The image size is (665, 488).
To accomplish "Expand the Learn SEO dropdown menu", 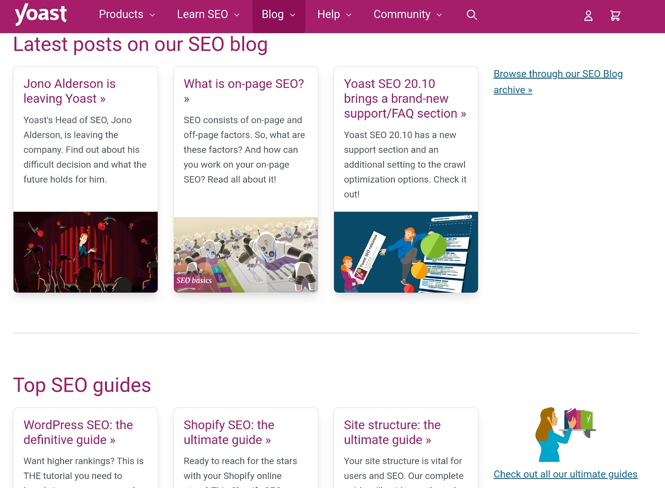I will [208, 15].
